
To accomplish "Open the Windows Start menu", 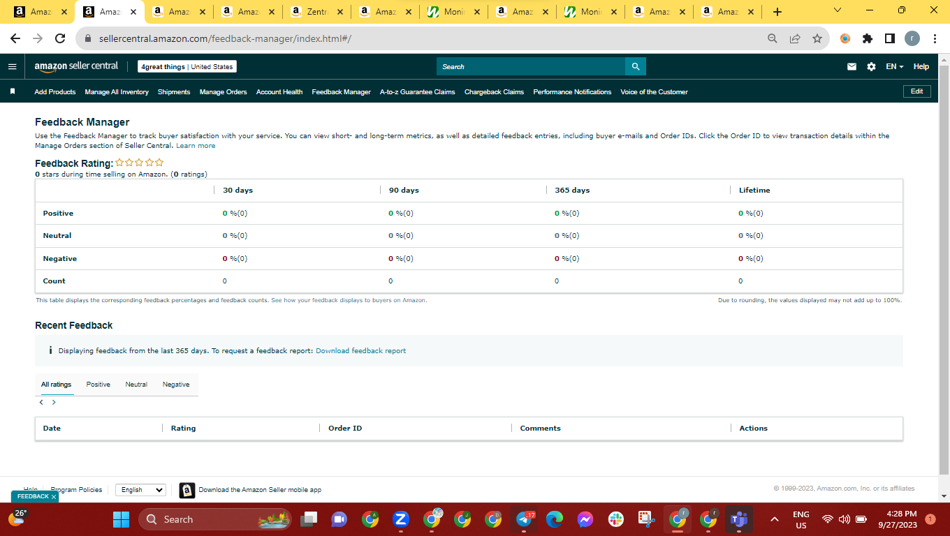I will pos(122,519).
